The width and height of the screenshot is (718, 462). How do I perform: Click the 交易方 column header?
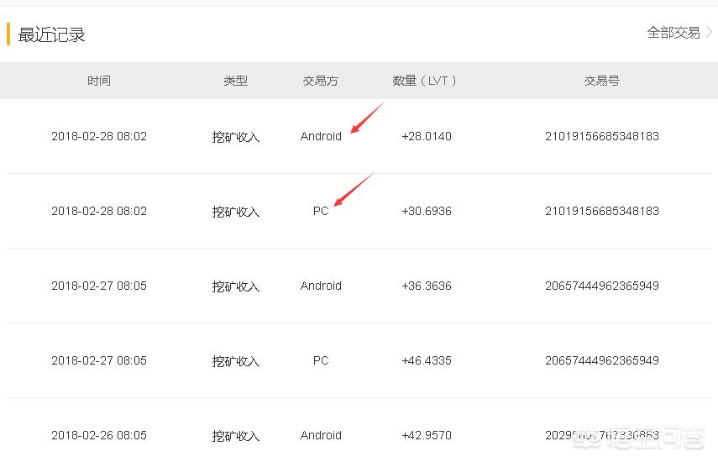point(321,81)
